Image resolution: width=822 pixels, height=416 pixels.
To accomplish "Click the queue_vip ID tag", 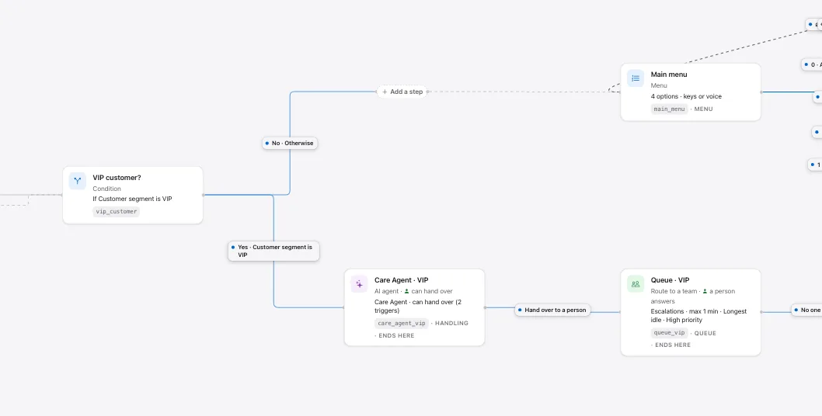I will point(670,333).
